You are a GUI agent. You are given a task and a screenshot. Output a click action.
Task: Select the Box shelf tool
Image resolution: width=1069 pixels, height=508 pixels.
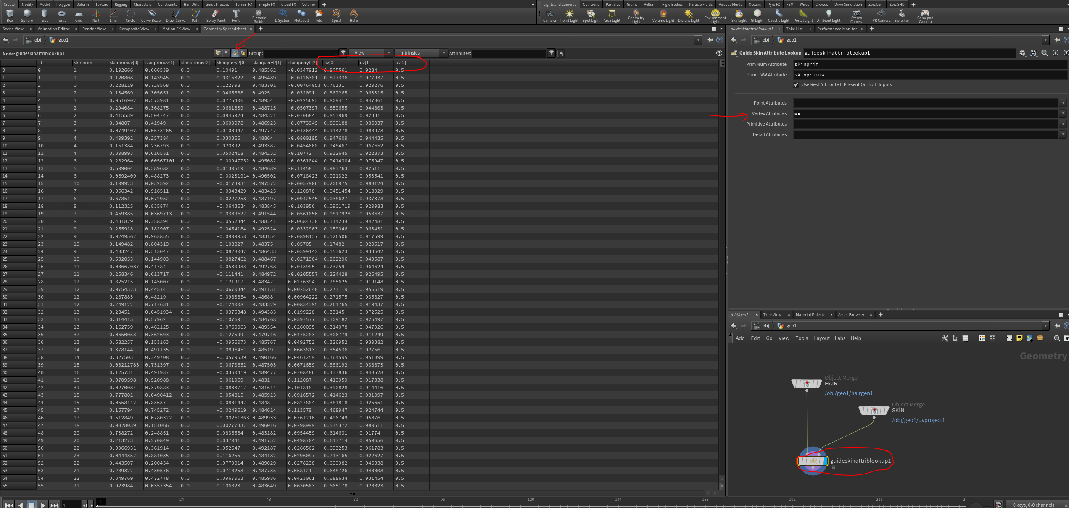10,16
